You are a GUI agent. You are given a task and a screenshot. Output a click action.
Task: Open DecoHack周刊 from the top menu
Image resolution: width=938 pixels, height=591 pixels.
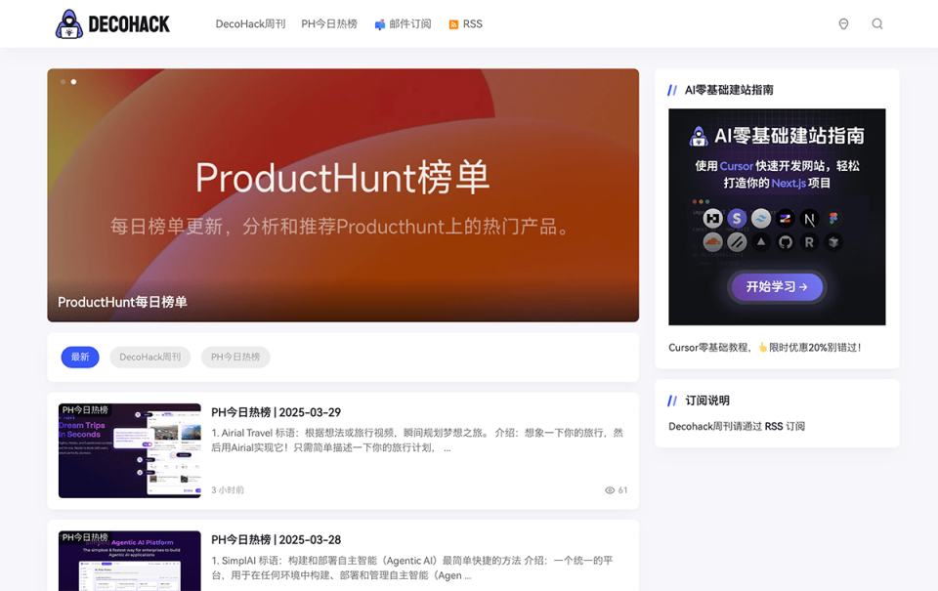[250, 23]
